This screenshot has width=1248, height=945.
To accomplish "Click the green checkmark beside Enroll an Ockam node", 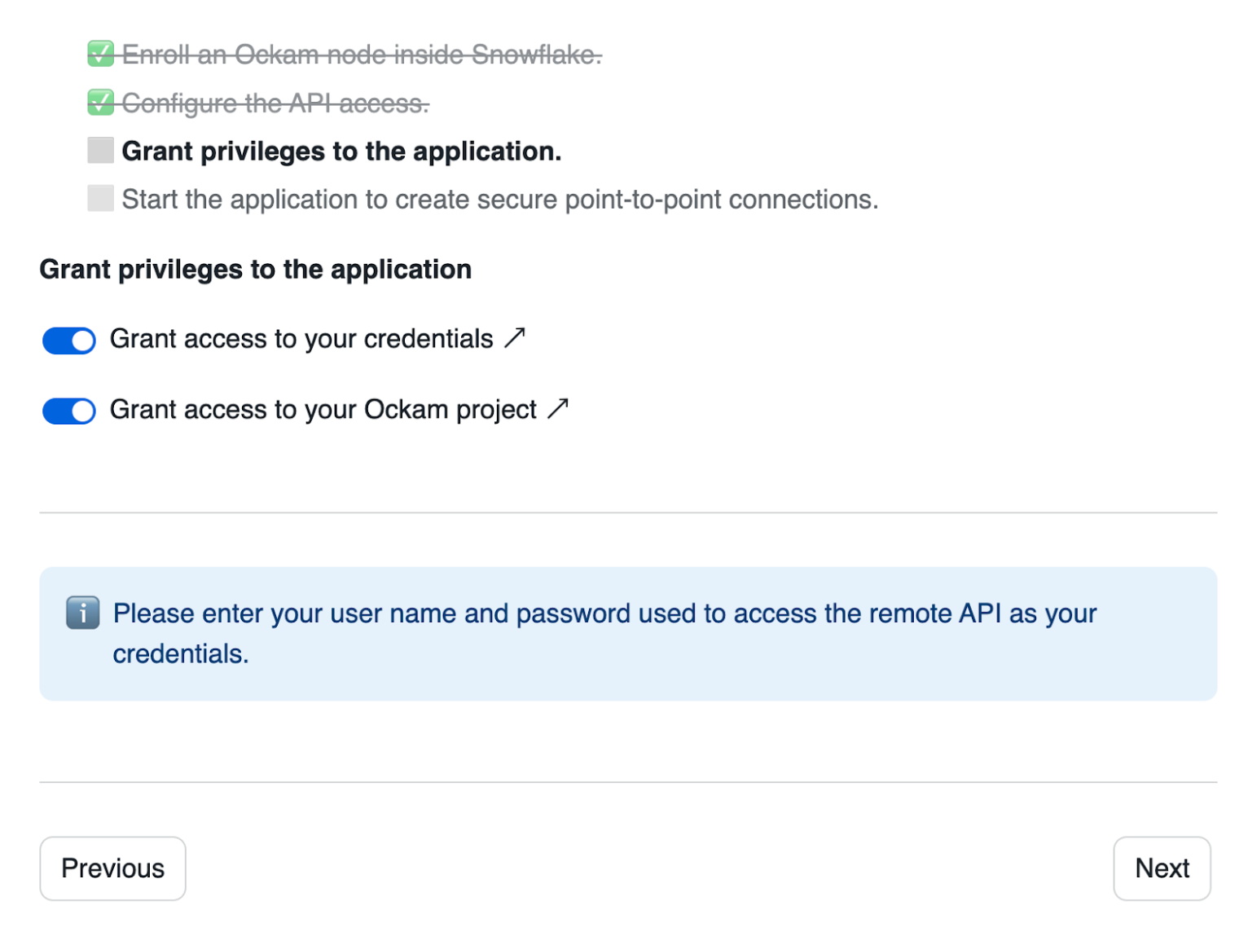I will click(x=100, y=54).
